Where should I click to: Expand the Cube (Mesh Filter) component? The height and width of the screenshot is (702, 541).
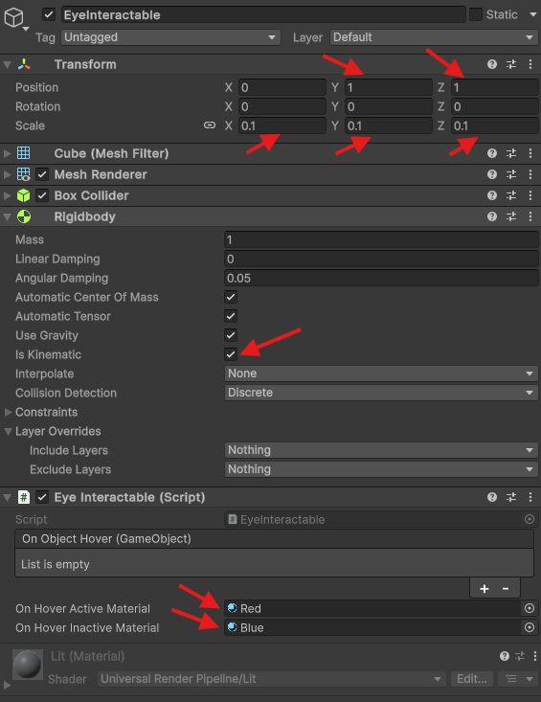point(7,153)
